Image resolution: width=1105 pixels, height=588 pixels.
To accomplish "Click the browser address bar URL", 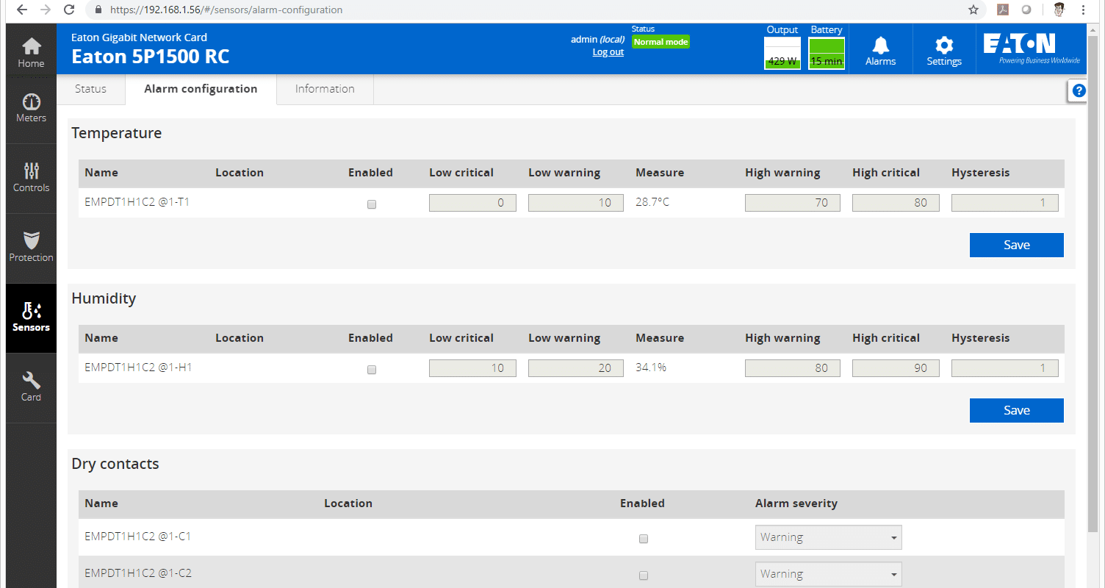I will (x=226, y=10).
